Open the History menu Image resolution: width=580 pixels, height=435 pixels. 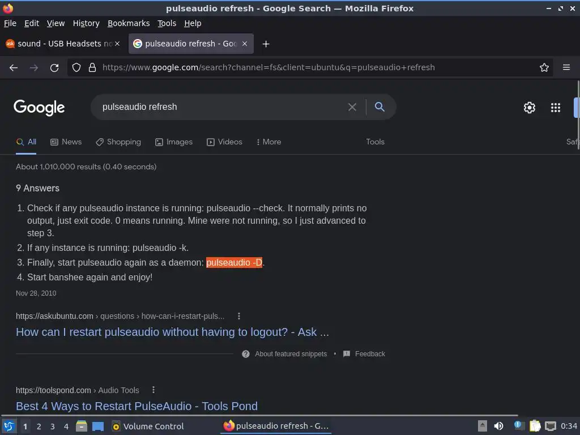[86, 23]
